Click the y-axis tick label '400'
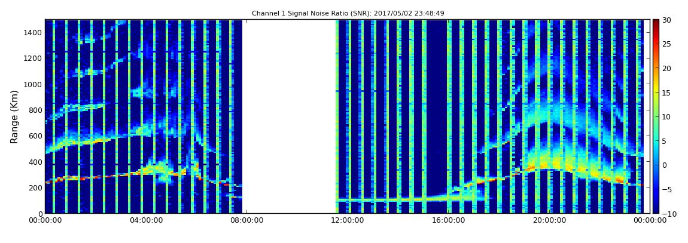 (35, 162)
